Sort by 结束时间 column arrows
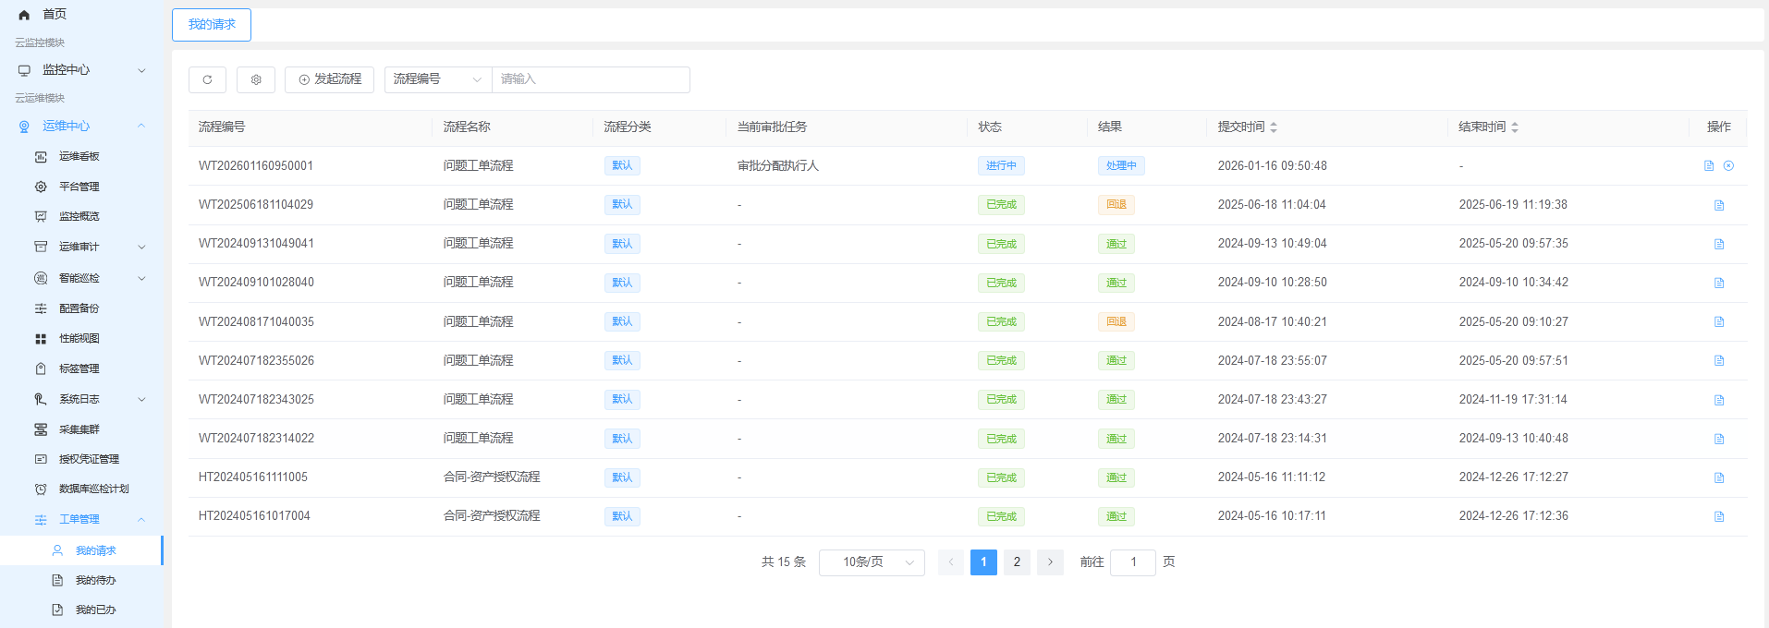Screen dimensions: 1769x628 click(1515, 127)
